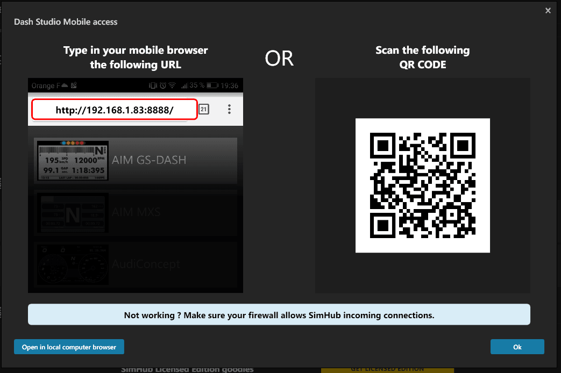This screenshot has height=373, width=561.
Task: Click the vibrate mode icon in status bar
Action: (153, 85)
